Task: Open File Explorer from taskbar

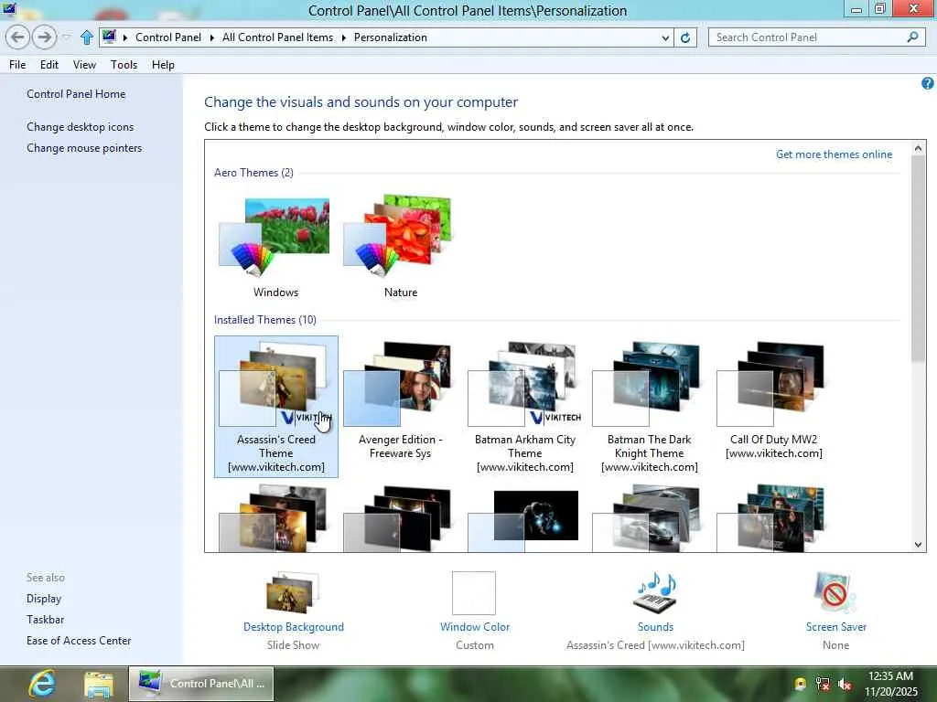Action: point(99,685)
